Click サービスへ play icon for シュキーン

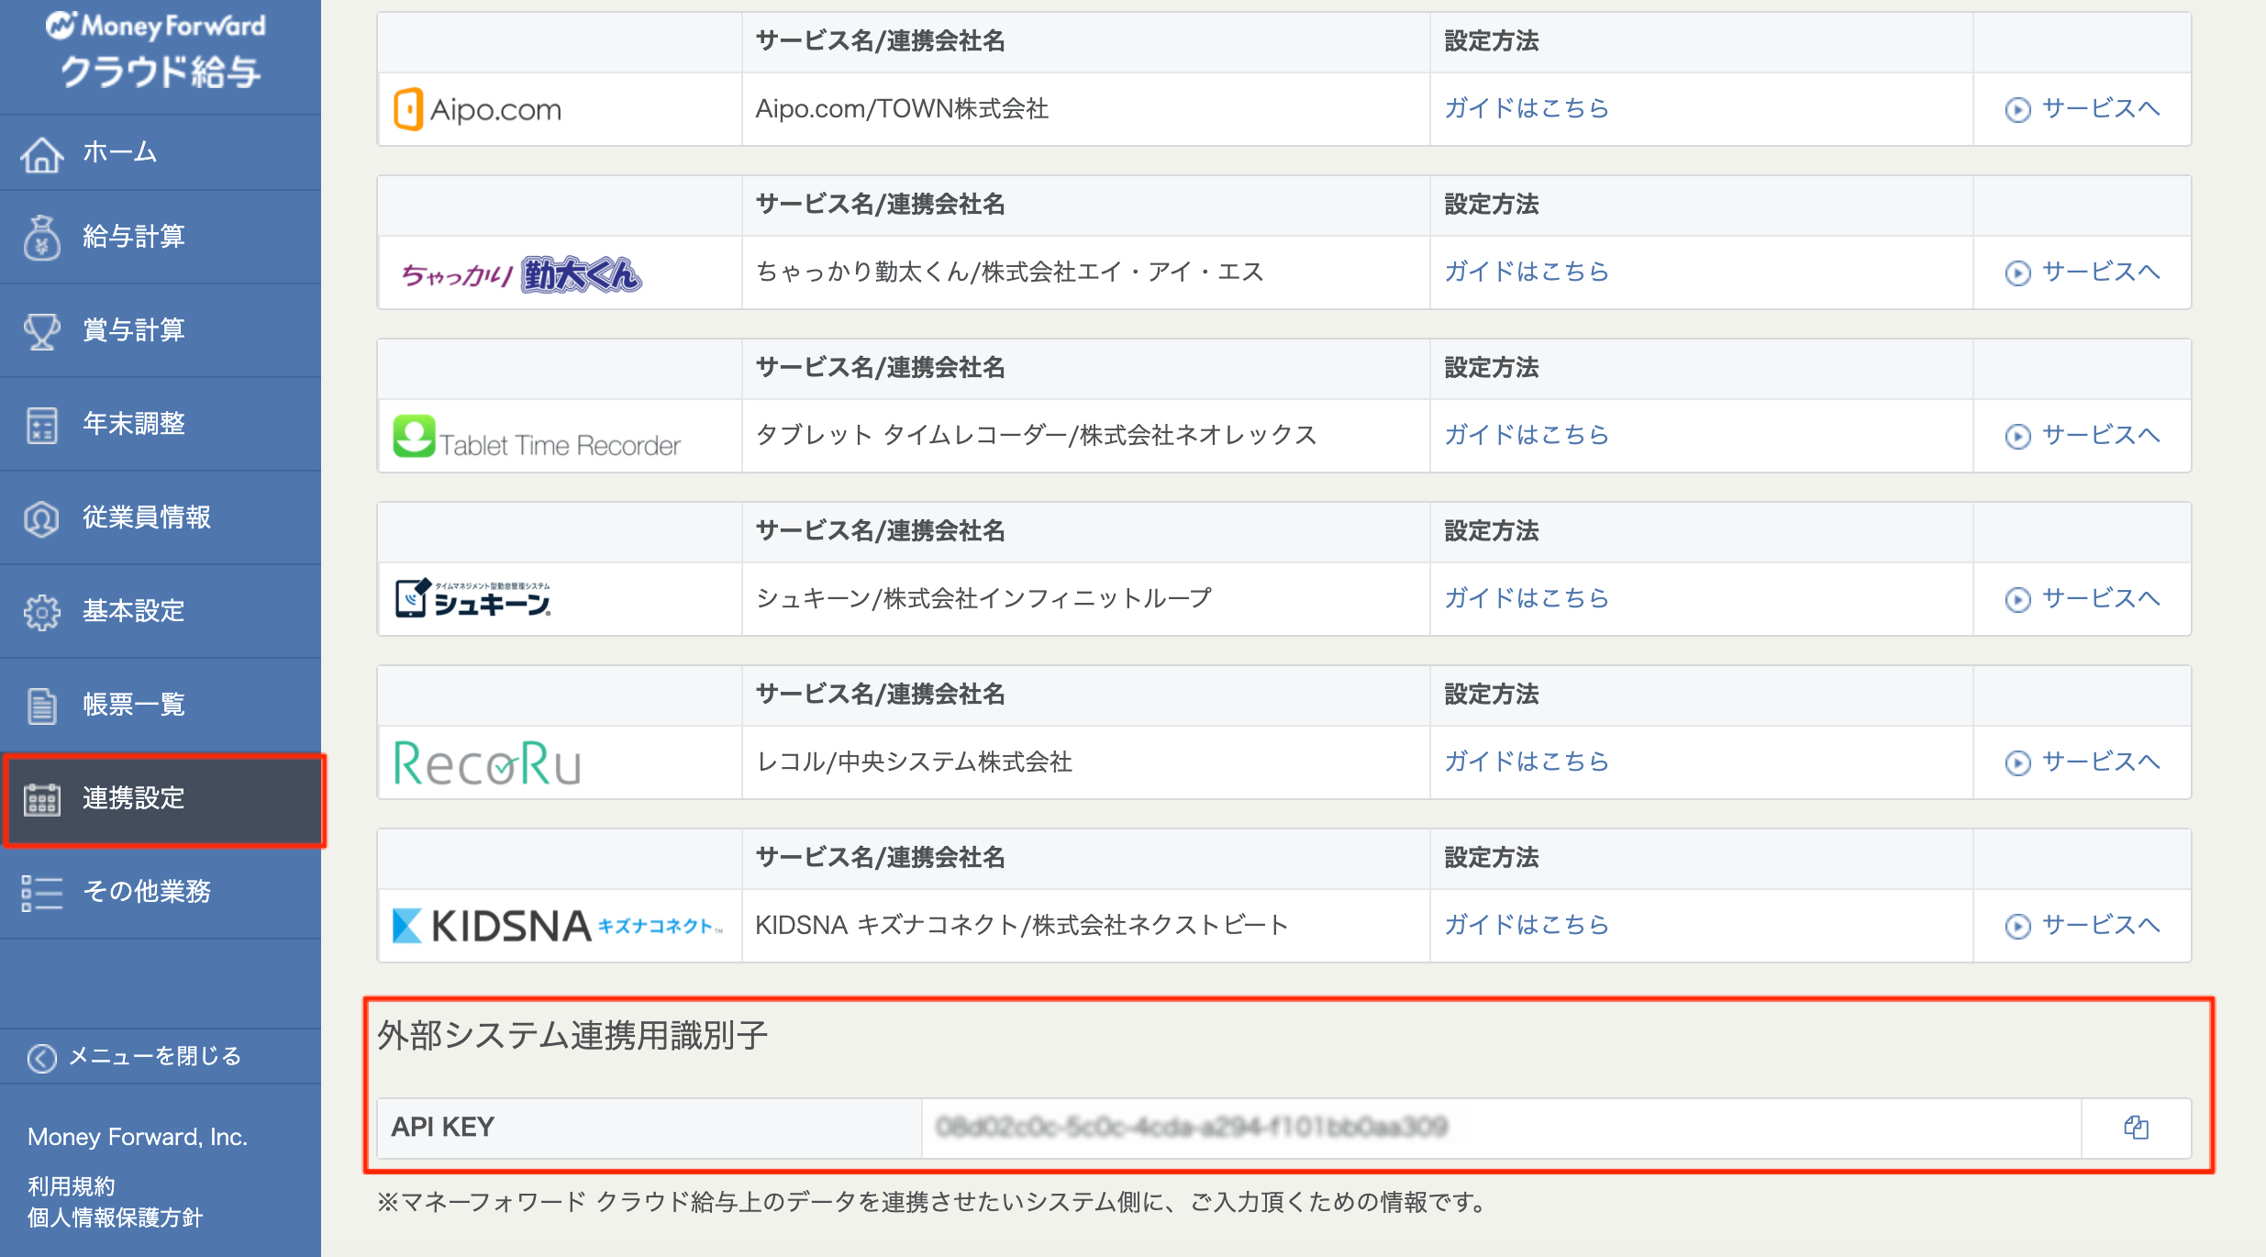(2017, 599)
